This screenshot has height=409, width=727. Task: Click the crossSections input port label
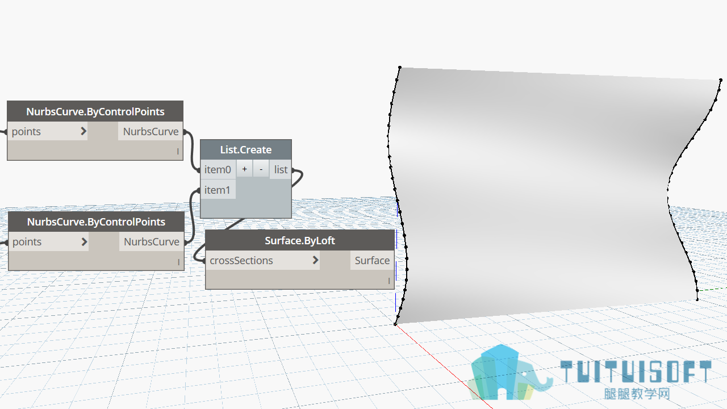241,260
